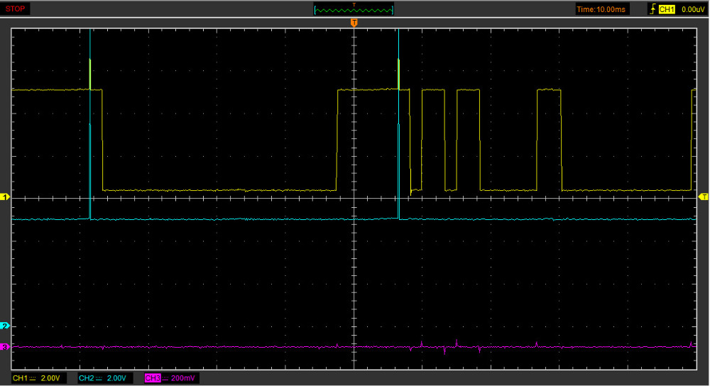Click the cyan channel 2 ground marker
Viewport: 710px width, 386px height.
pos(6,326)
